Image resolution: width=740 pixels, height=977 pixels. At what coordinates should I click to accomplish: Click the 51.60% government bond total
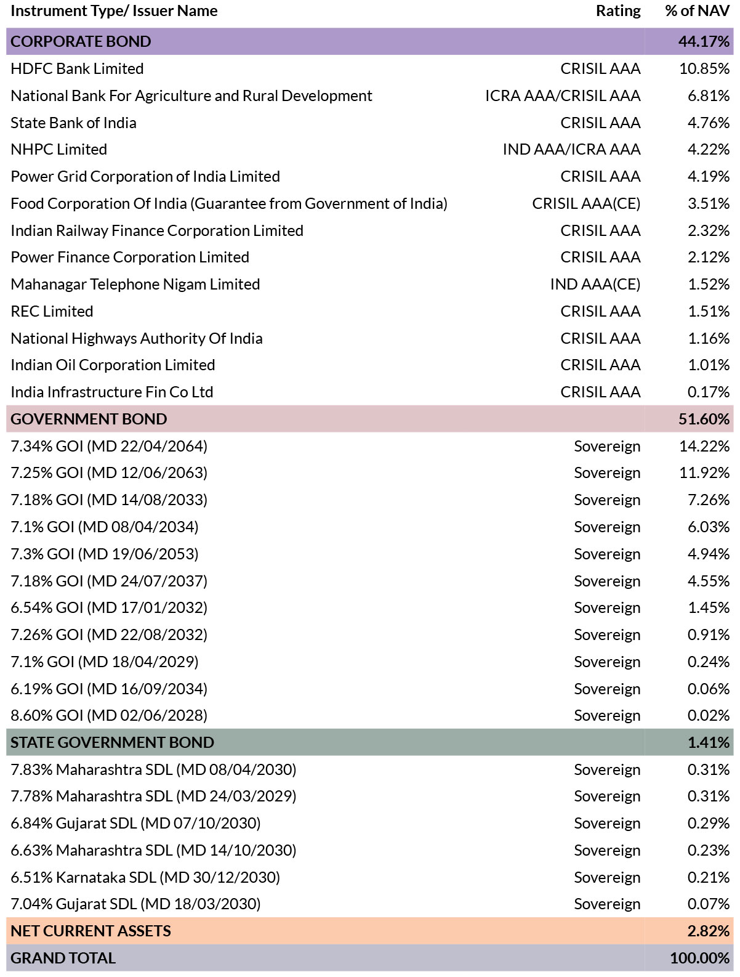pyautogui.click(x=704, y=419)
